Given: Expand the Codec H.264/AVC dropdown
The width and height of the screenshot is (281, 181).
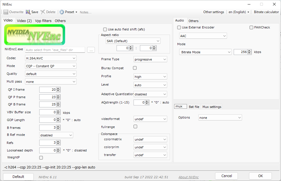Looking at the screenshot, I should [51, 58].
